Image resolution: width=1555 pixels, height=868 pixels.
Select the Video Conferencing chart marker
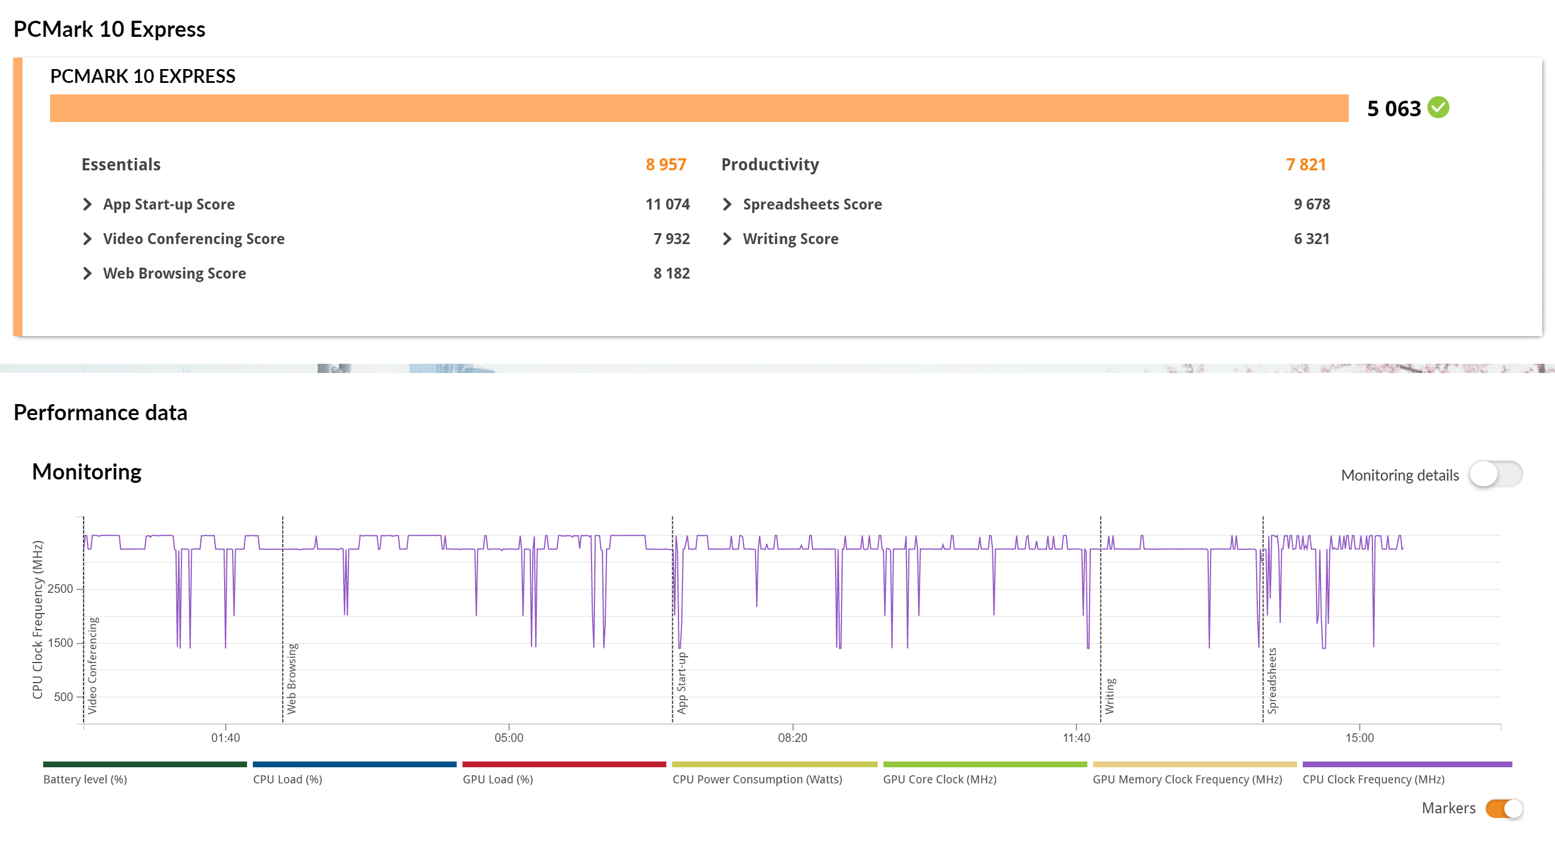[x=92, y=665]
